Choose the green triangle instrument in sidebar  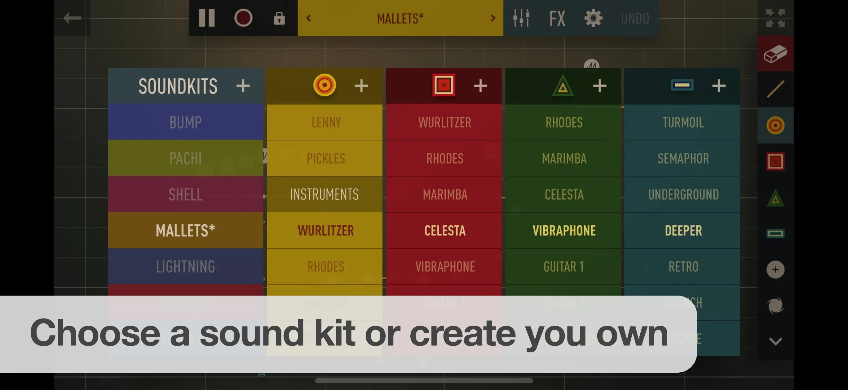pos(775,198)
